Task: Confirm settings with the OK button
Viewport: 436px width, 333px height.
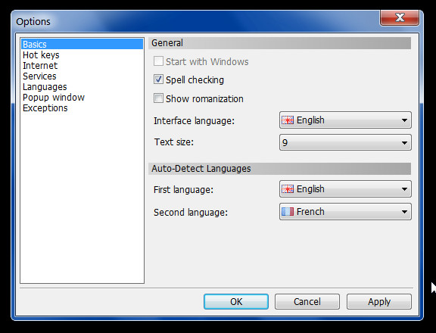Action: pyautogui.click(x=236, y=301)
